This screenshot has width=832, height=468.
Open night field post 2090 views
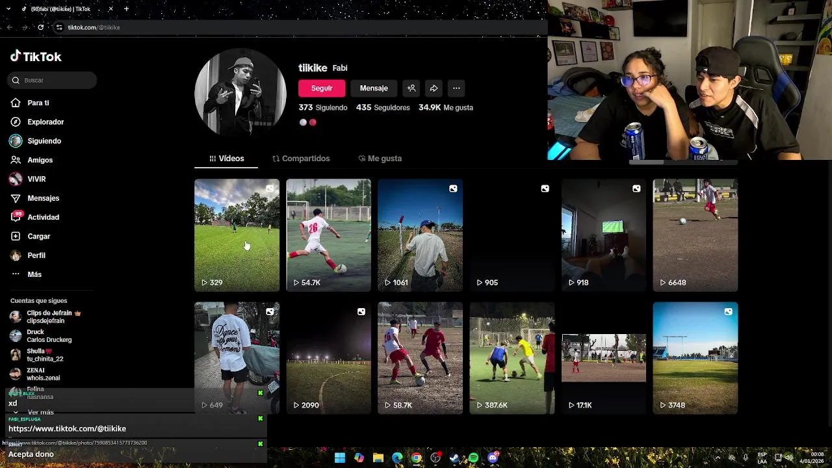coord(328,357)
